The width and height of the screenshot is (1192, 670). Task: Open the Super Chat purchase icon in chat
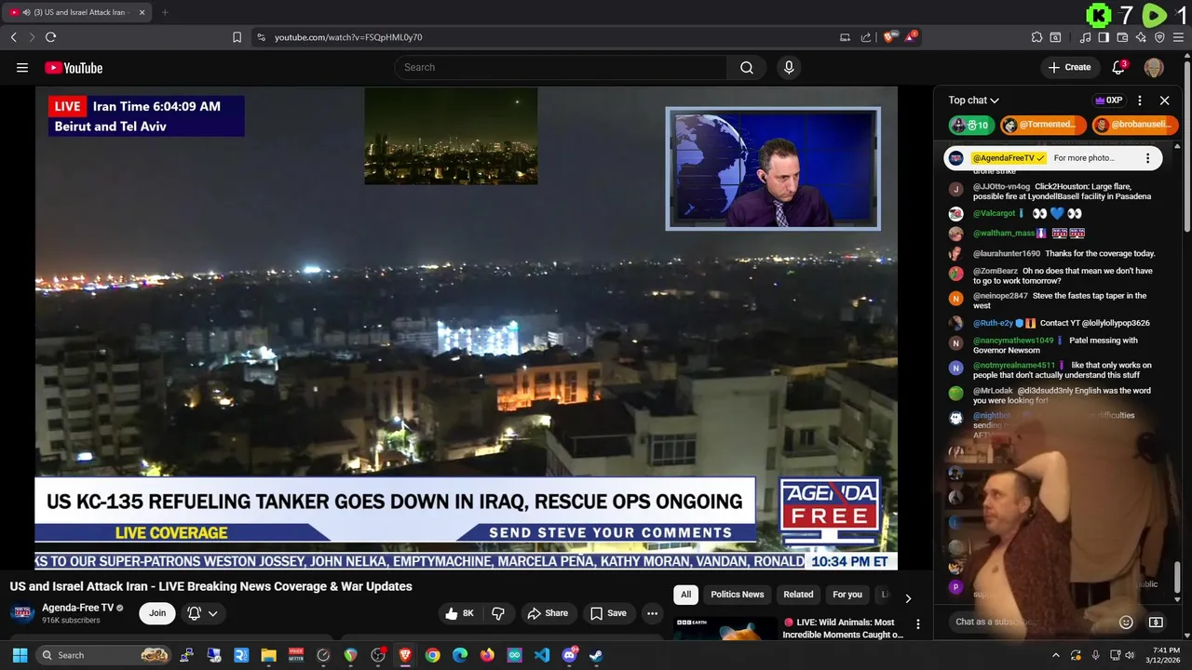(1156, 622)
